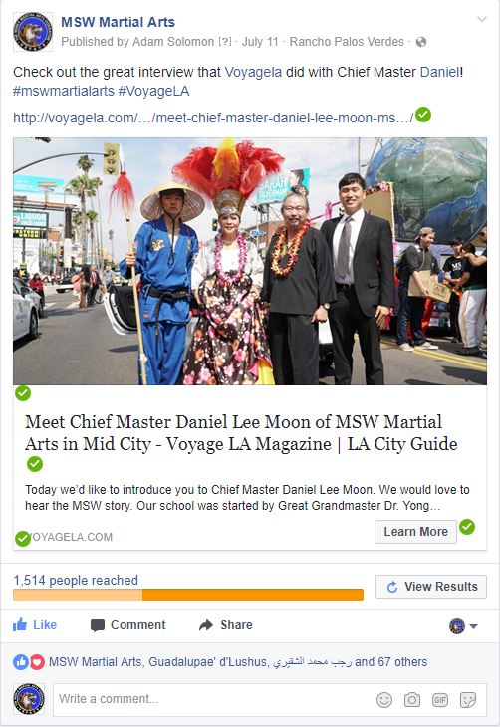Click the green checkmark beside Learn More

click(x=467, y=527)
